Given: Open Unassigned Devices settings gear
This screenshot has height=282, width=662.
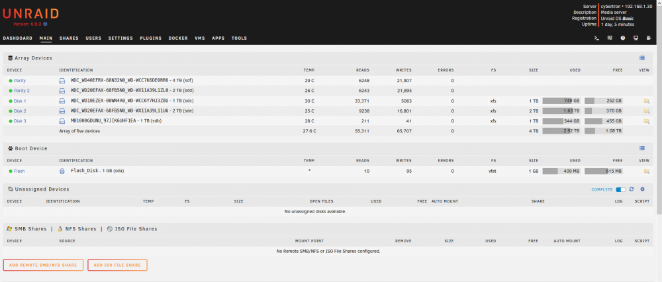Looking at the screenshot, I should click(643, 189).
